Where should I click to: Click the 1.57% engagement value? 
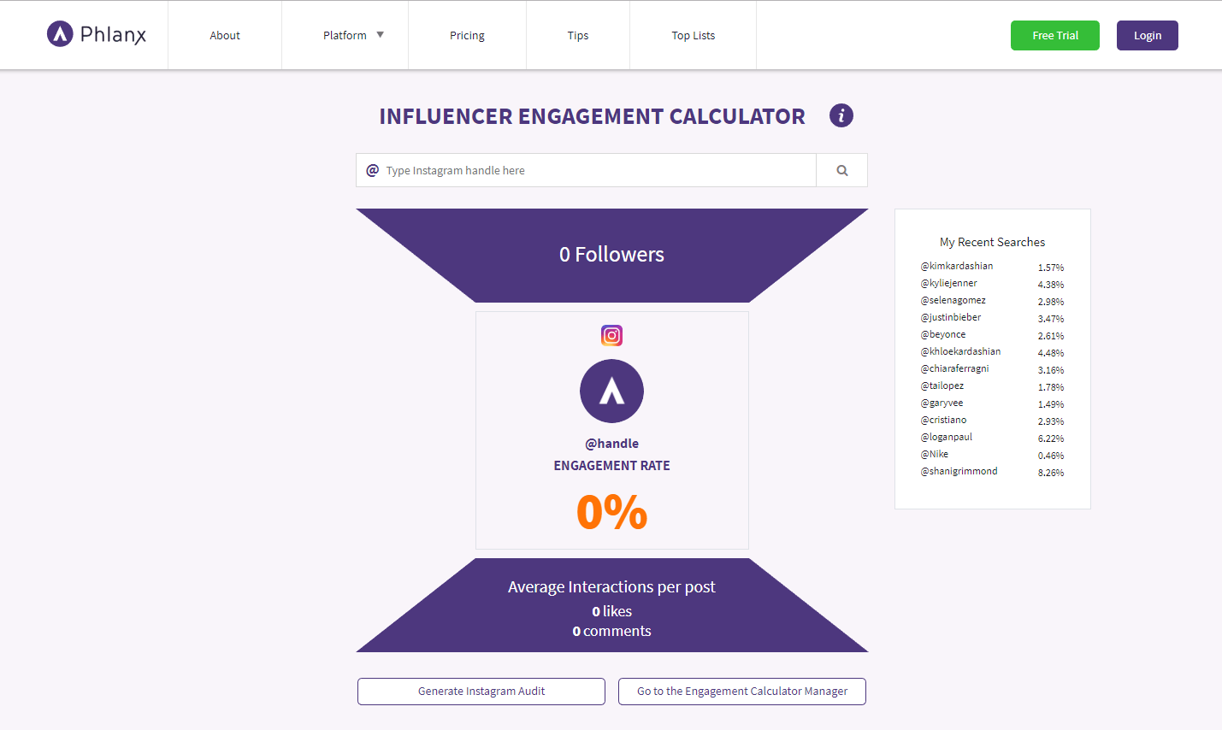(x=1051, y=268)
